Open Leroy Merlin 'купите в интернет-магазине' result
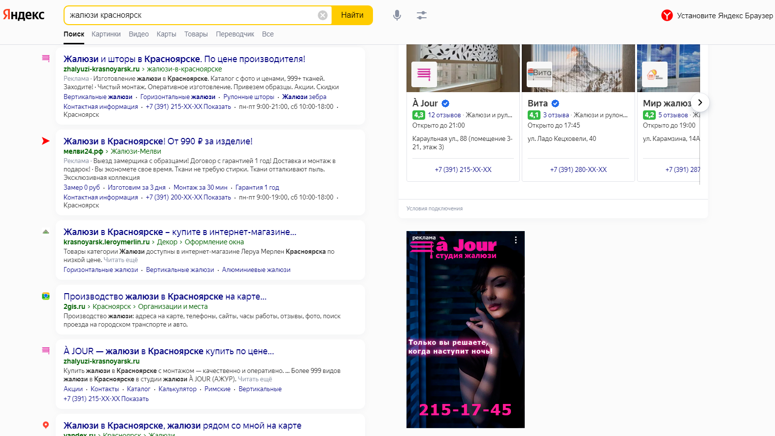 pos(180,232)
